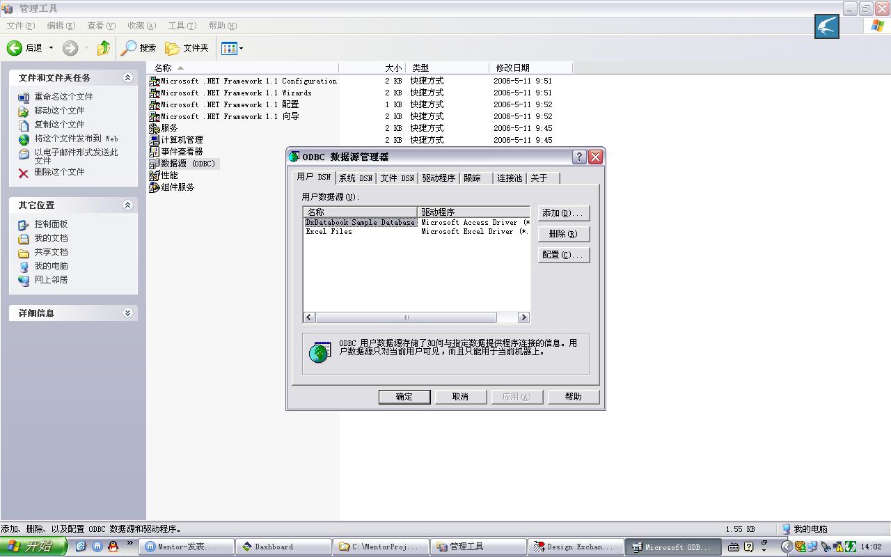Click the 复制这个文件 task icon
The width and height of the screenshot is (891, 557).
pyautogui.click(x=24, y=125)
